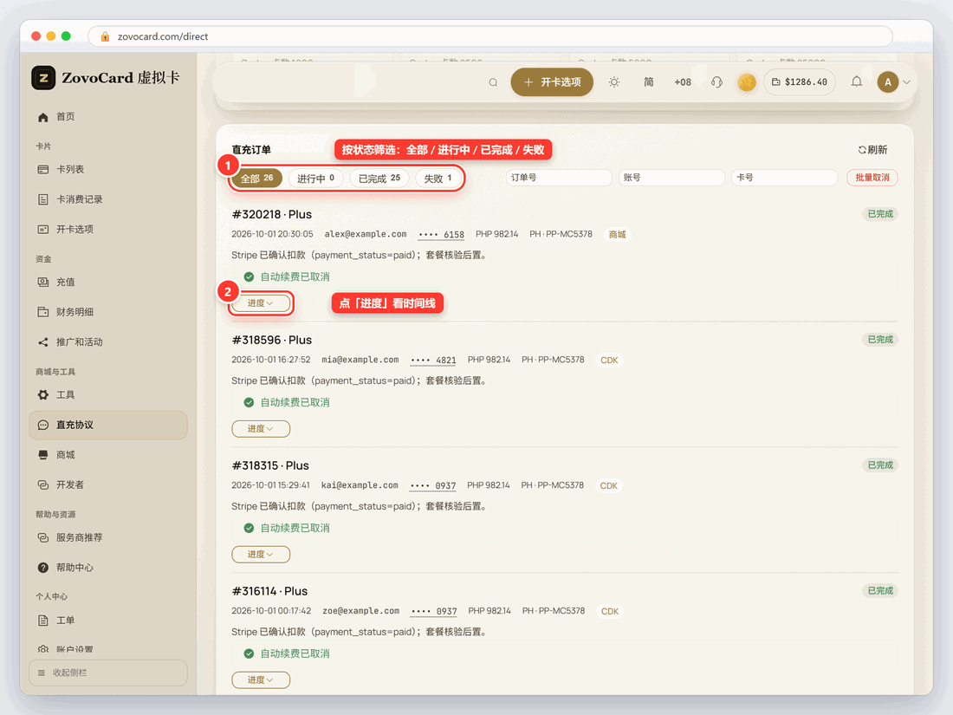Filter orders by 已完成 tab
953x715 pixels.
[x=379, y=179]
